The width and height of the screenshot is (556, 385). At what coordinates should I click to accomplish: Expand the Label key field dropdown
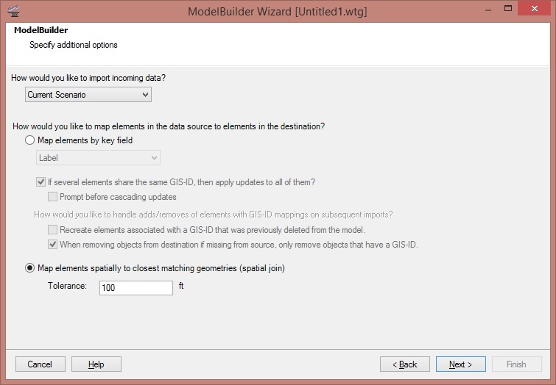pos(99,157)
